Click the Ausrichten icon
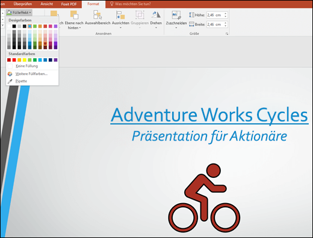313x238 pixels. [120, 15]
